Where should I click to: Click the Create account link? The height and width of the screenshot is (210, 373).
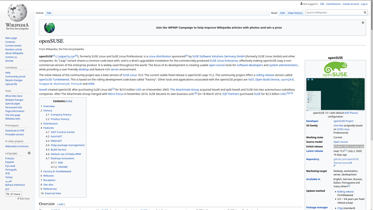pyautogui.click(x=351, y=4)
